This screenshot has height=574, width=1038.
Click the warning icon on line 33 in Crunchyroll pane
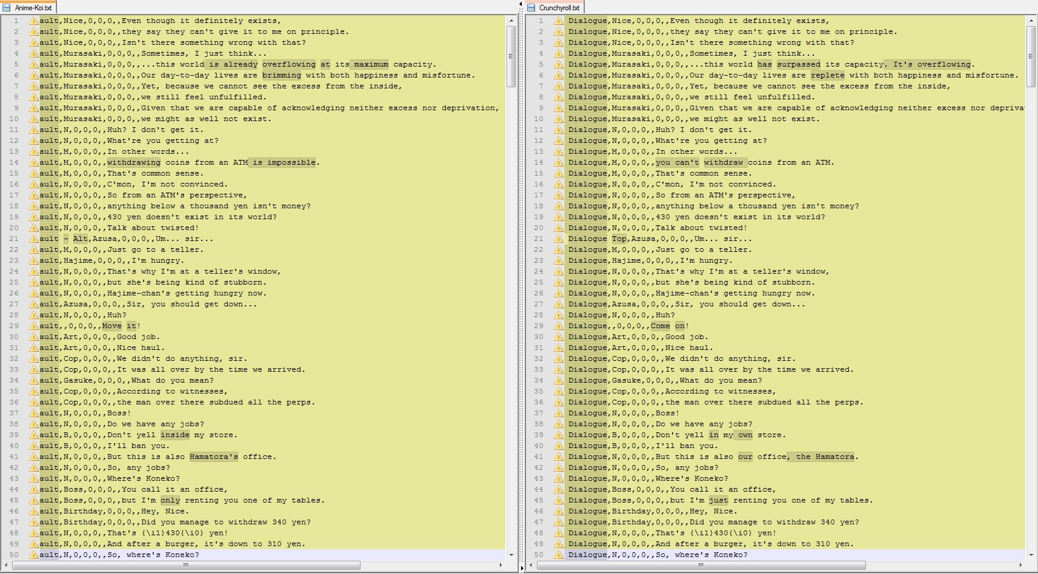559,369
